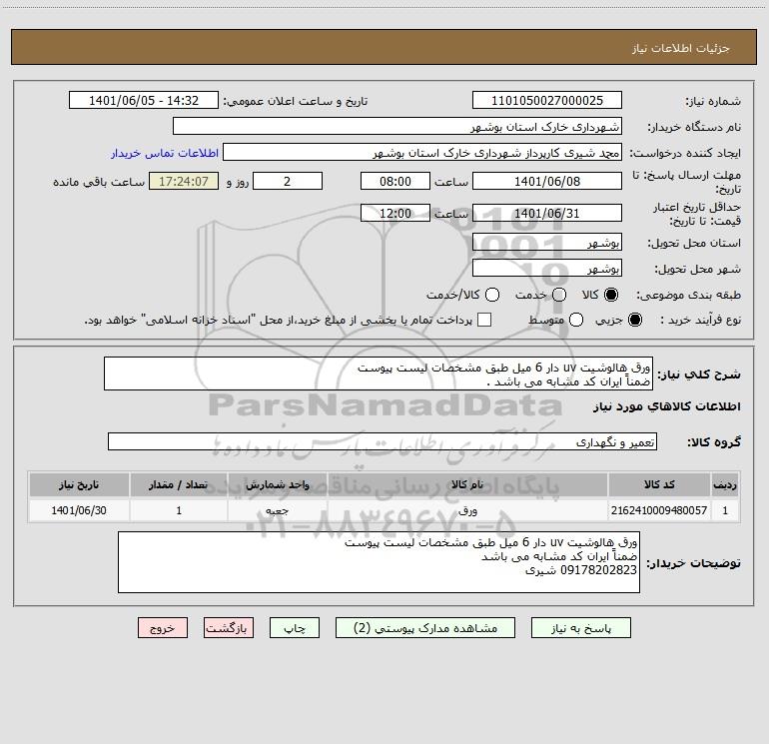The width and height of the screenshot is (769, 744).
Task: Click the delivery province field استان محل تحویل
Action: click(x=547, y=242)
